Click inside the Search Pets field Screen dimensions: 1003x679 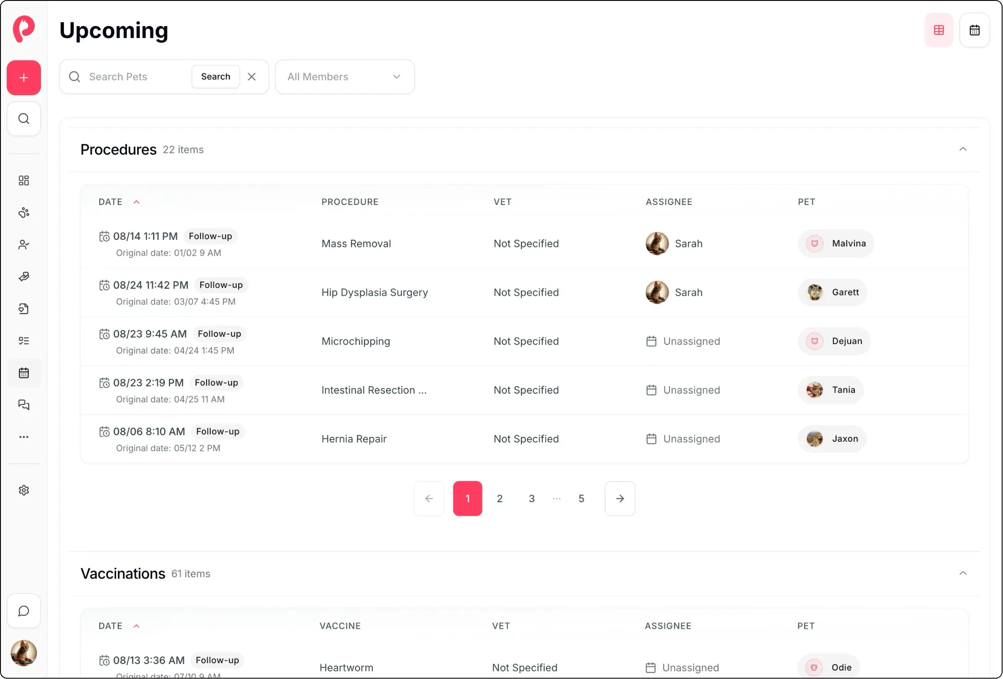tap(132, 76)
